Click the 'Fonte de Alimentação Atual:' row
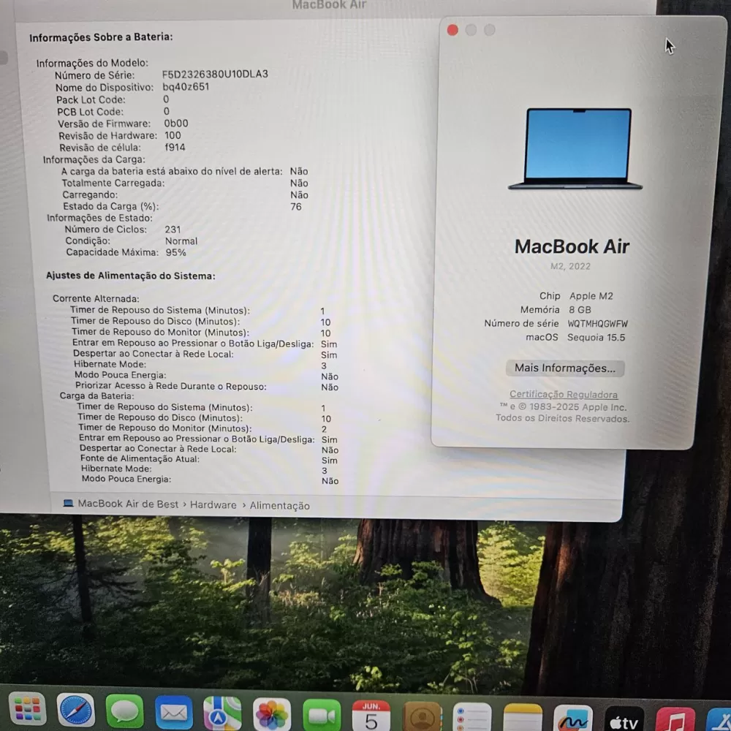This screenshot has width=731, height=731. 209,460
